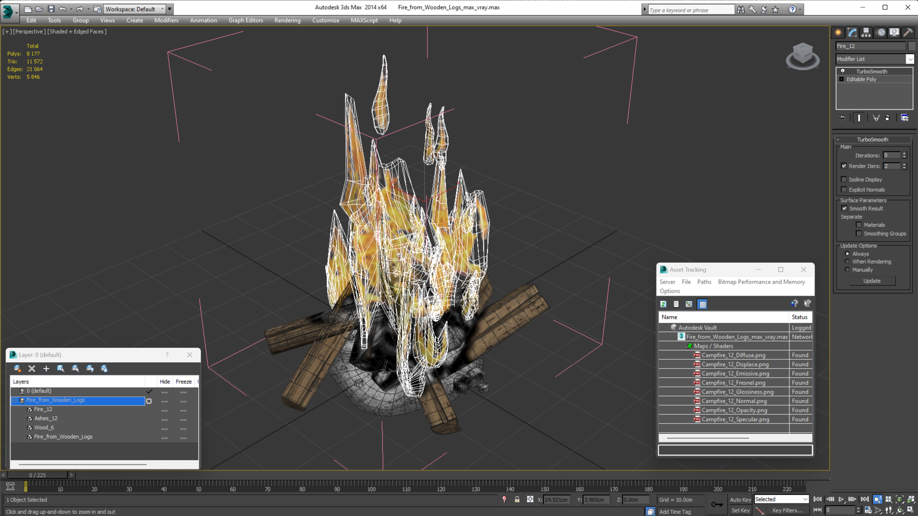Click the Save File toolbar icon
The height and width of the screenshot is (516, 918).
(51, 9)
